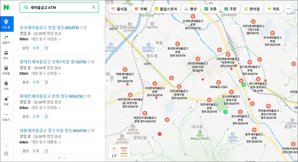Go to next results page arrow
This screenshot has height=162, width=298.
65,158
